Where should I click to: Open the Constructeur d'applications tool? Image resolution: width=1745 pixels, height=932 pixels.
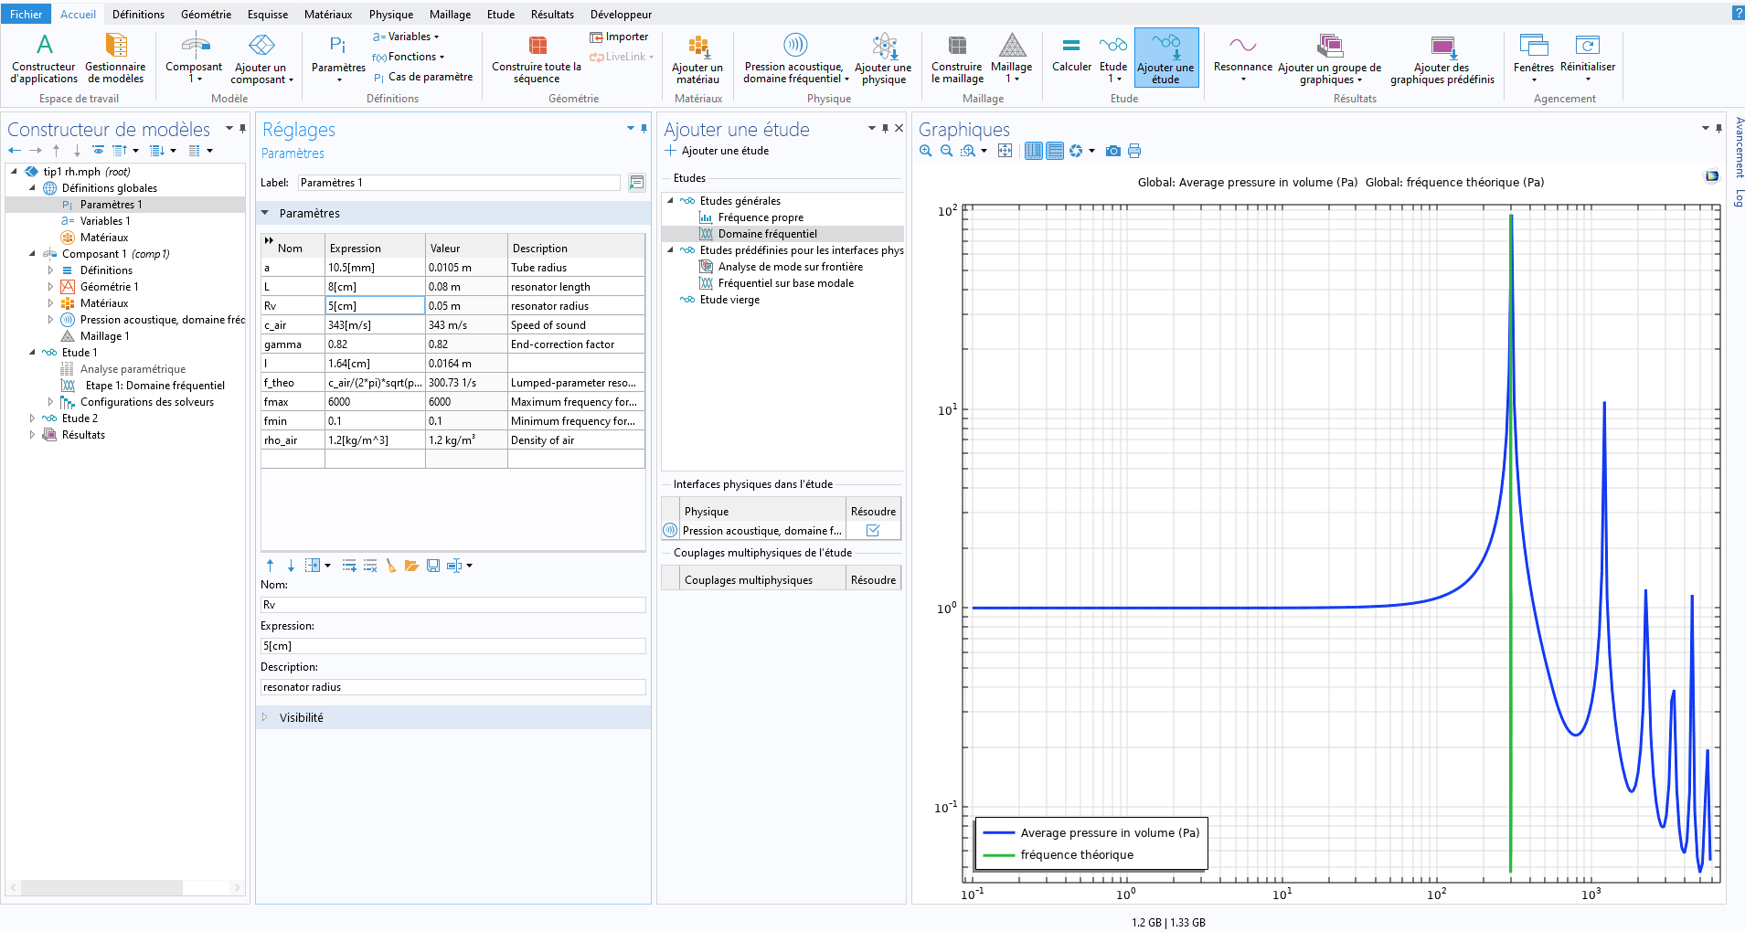coord(44,58)
